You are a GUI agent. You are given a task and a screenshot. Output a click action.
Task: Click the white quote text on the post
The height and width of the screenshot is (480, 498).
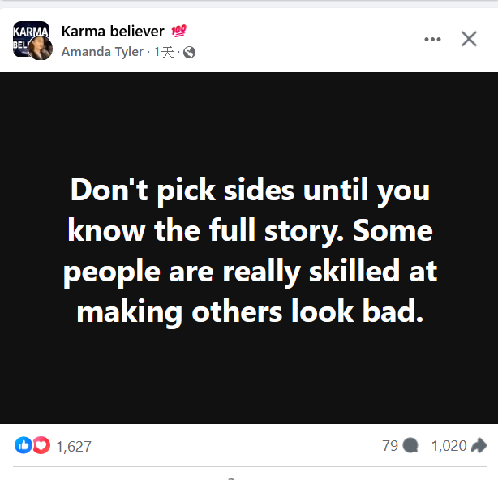tap(249, 251)
